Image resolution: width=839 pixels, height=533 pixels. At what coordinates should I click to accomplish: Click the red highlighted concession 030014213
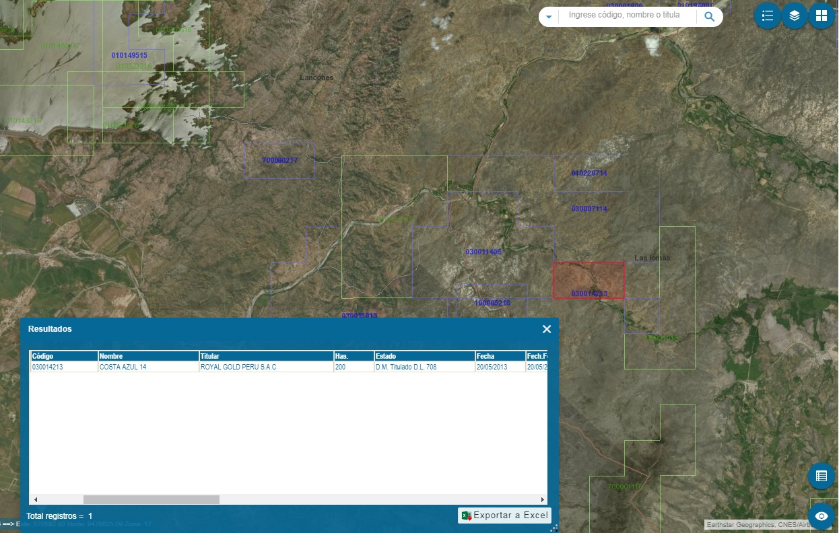(588, 278)
